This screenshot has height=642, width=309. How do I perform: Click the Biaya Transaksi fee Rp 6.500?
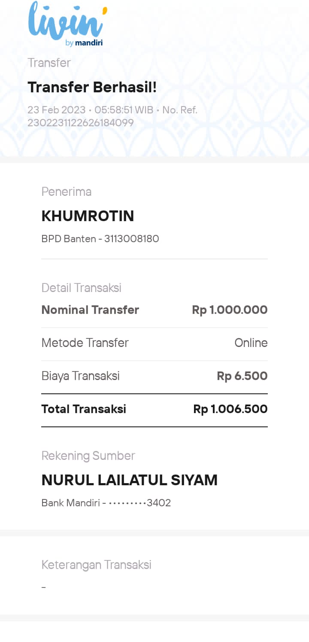tap(242, 376)
